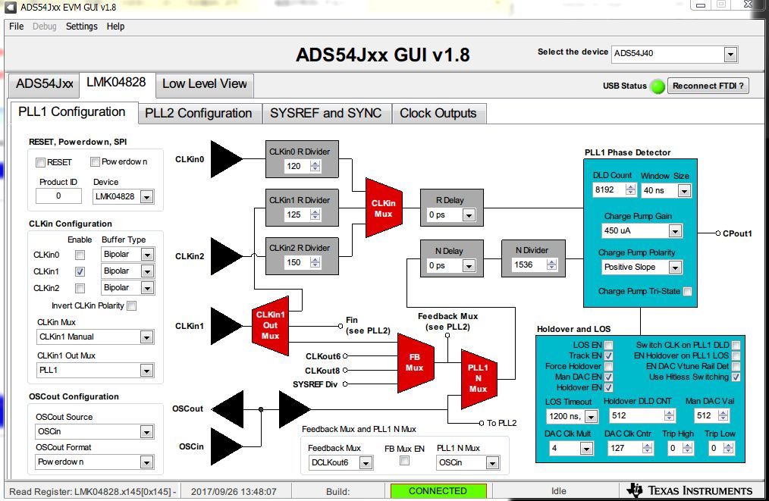The height and width of the screenshot is (501, 769).
Task: Adjust the N Divider spinner arrows
Action: pos(552,265)
